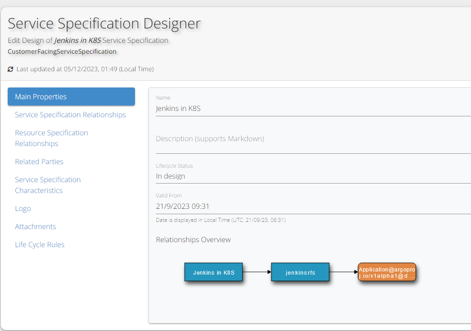Go to Resource Specification Relationships
This screenshot has width=471, height=331.
[x=51, y=138]
